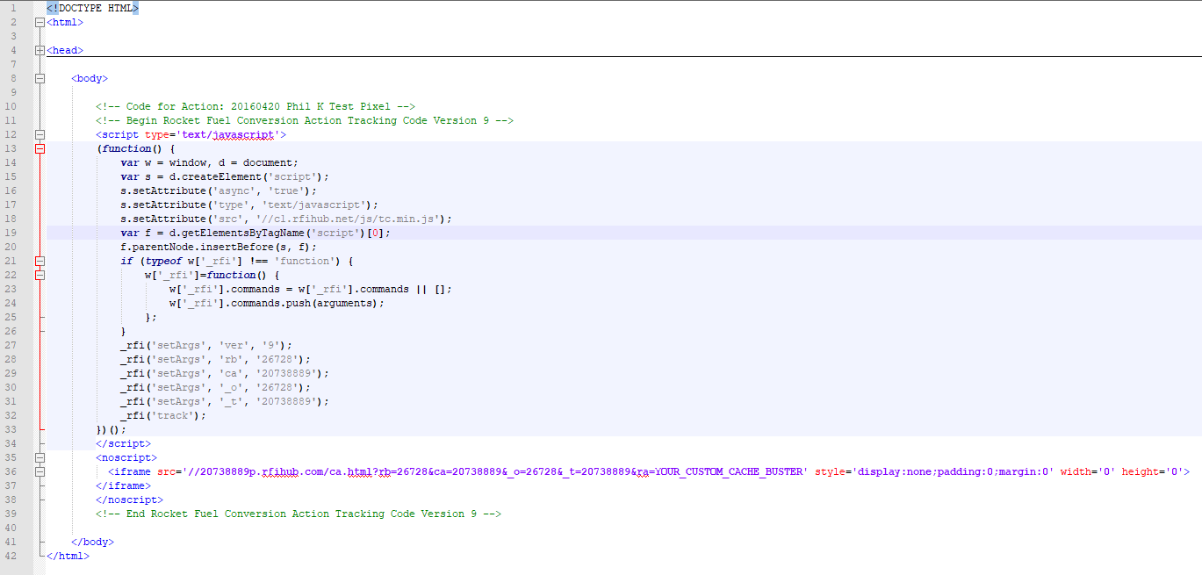Collapse the html element code fold
Image resolution: width=1202 pixels, height=575 pixels.
pyautogui.click(x=39, y=22)
